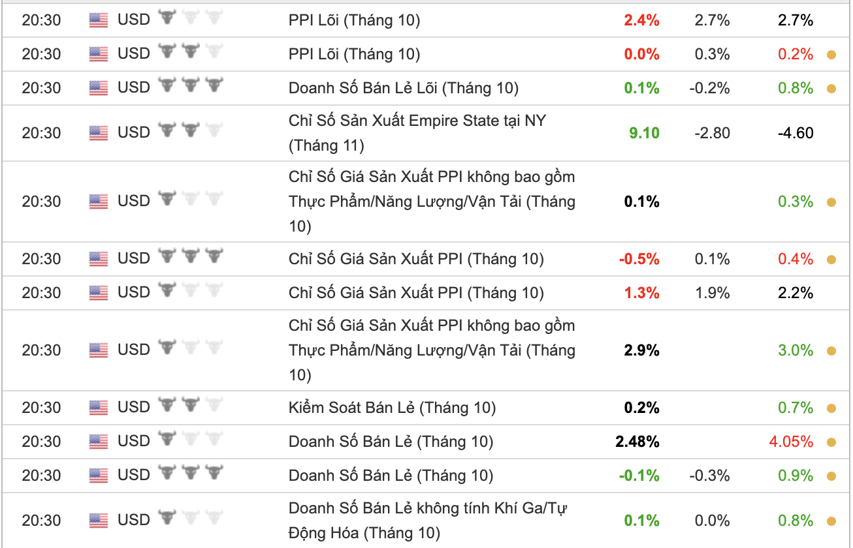Open Kiểm Soát Bán Lẻ (Tháng 10) event
Viewport: 853px width, 548px height.
click(392, 408)
